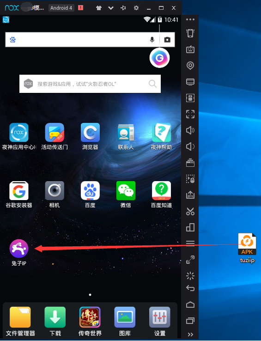Tap the Nox game search field
The width and height of the screenshot is (261, 341).
[90, 84]
